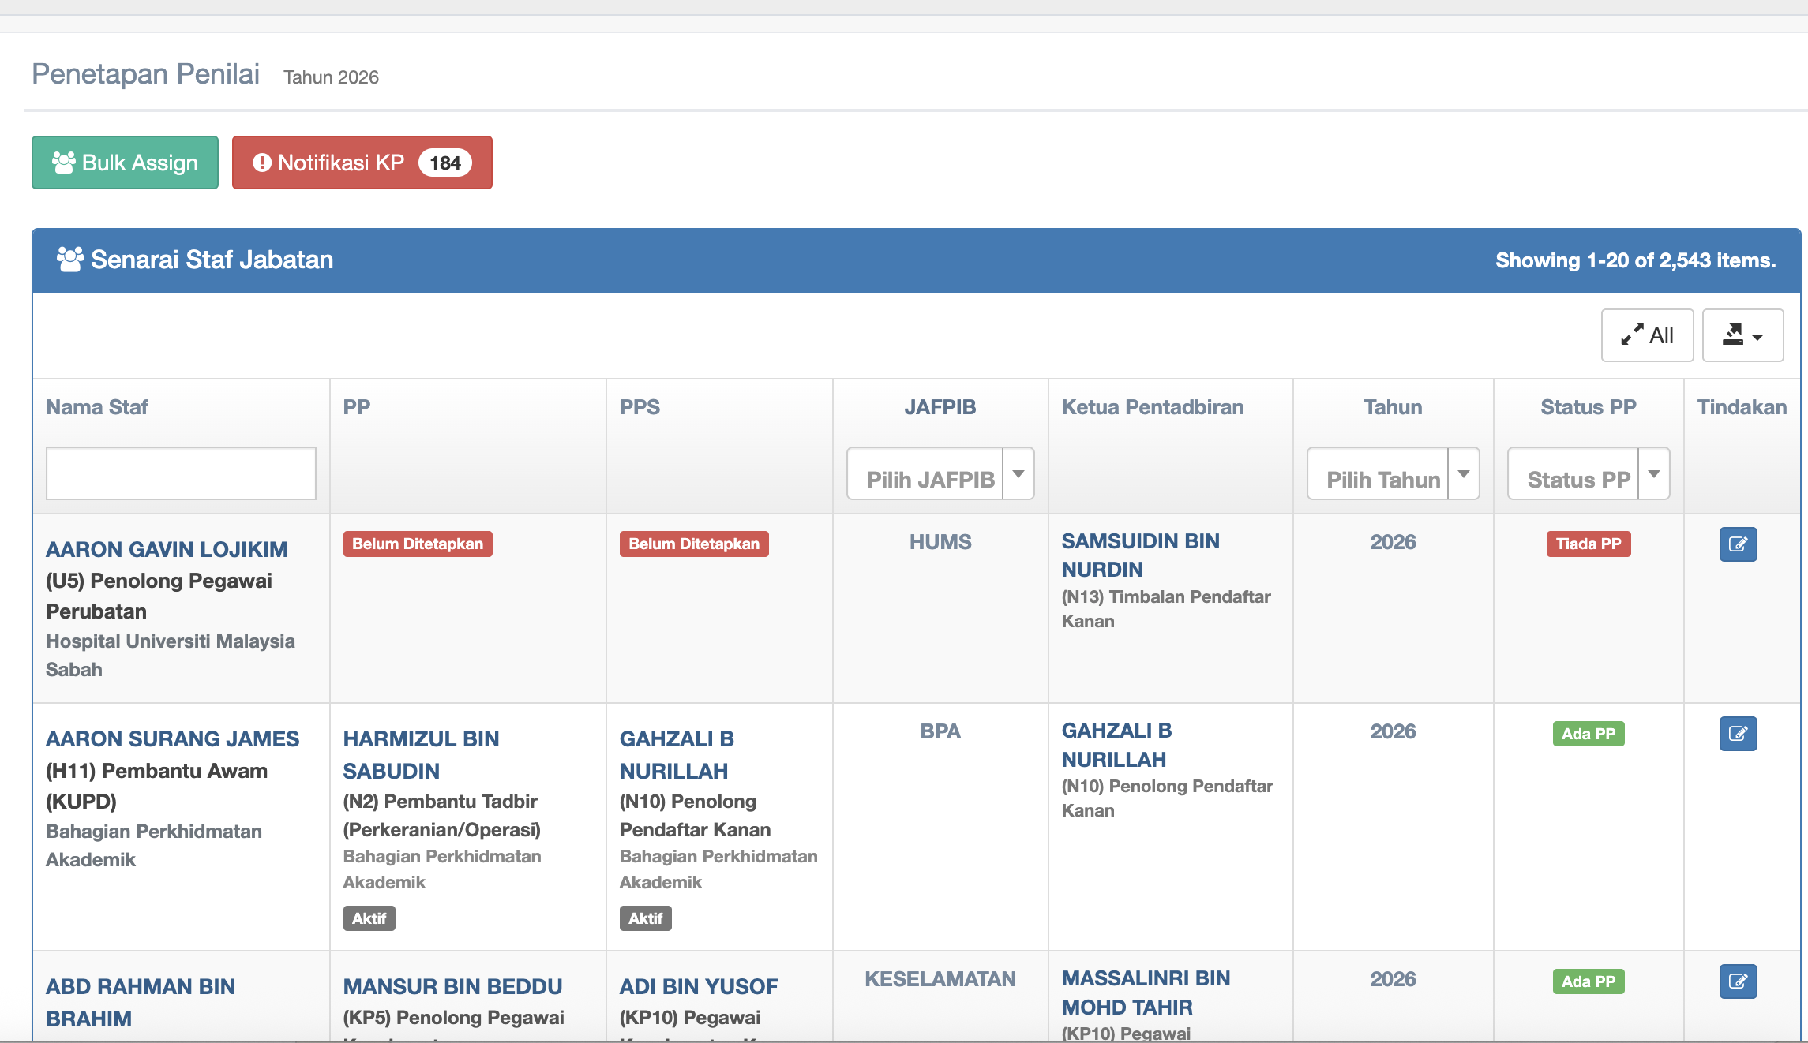Click the expand All toggle button
Image resolution: width=1808 pixels, height=1043 pixels.
point(1647,335)
